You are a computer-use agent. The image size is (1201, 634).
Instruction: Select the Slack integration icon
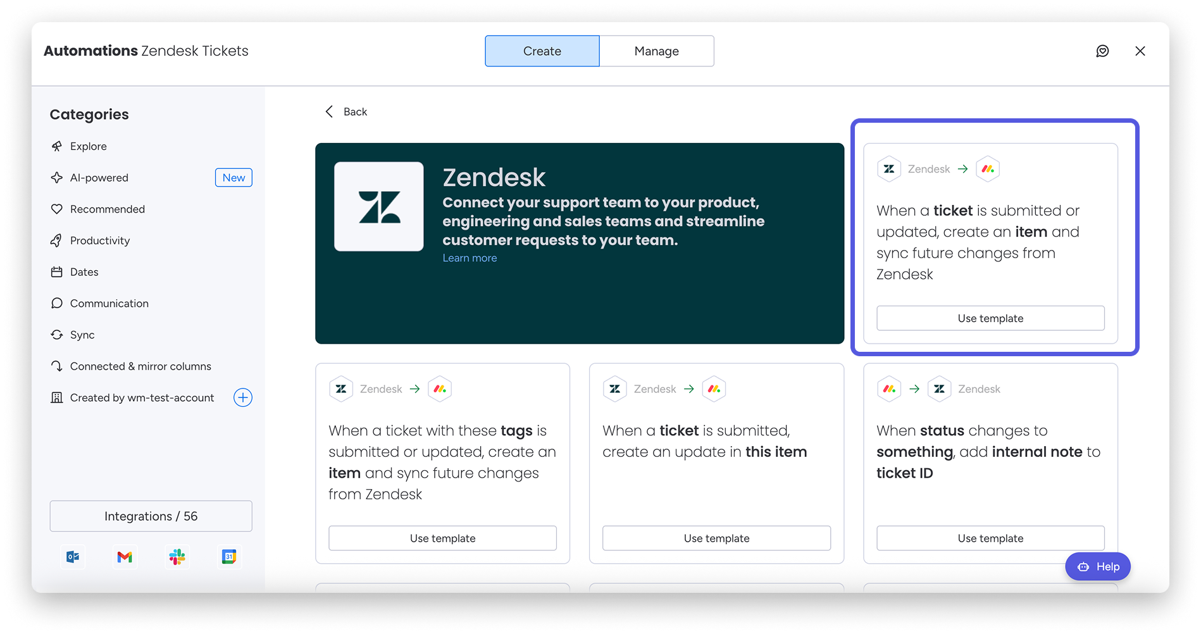click(177, 557)
